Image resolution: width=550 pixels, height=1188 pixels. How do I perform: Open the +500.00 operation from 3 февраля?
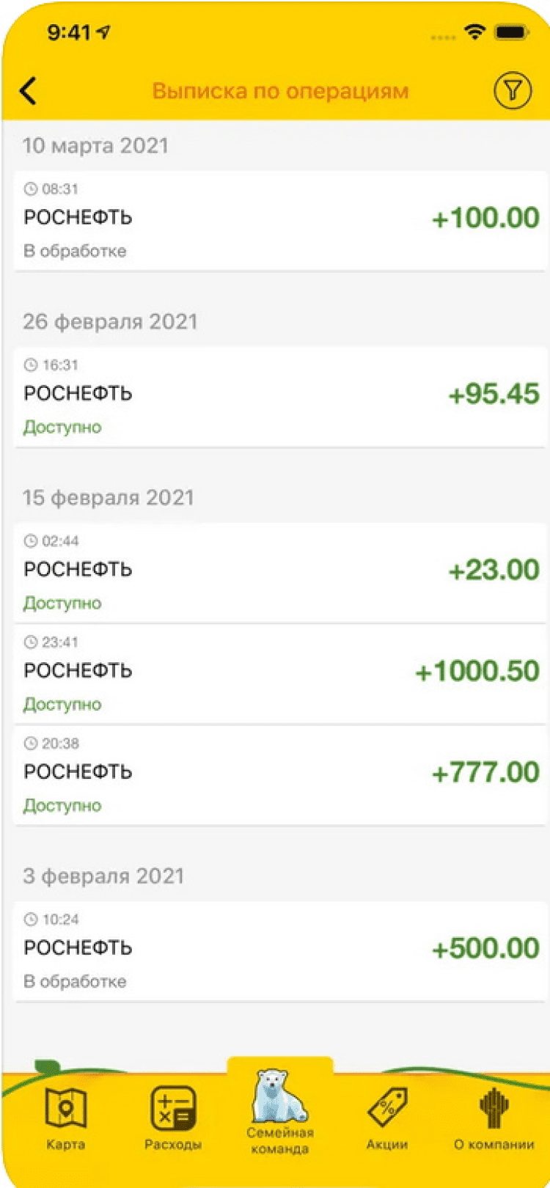[279, 950]
